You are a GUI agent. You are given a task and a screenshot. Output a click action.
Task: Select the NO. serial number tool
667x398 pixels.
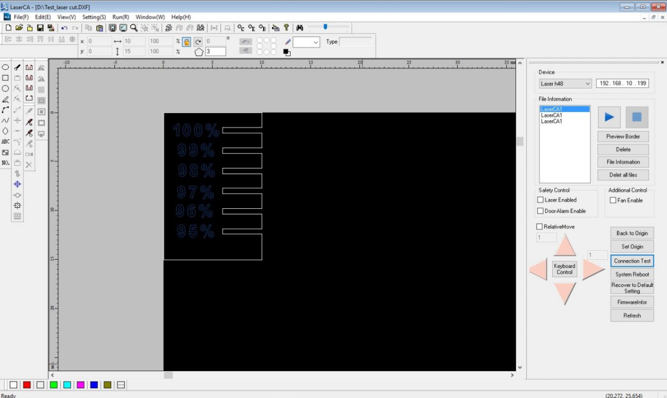coord(5,163)
